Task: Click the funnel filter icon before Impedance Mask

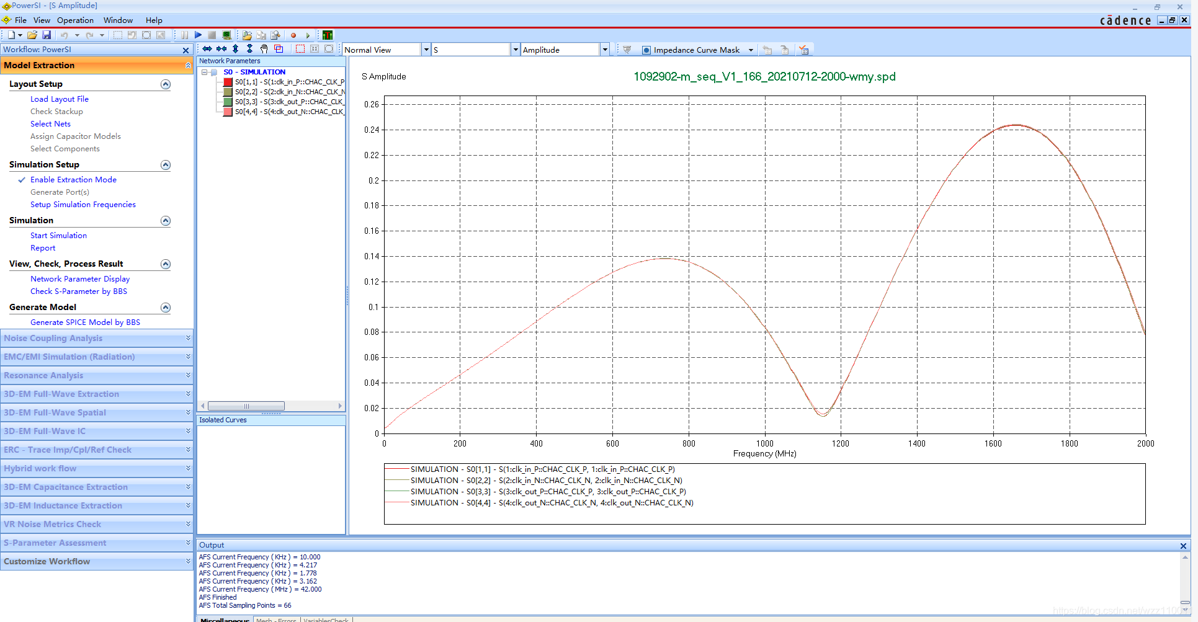Action: pyautogui.click(x=627, y=50)
